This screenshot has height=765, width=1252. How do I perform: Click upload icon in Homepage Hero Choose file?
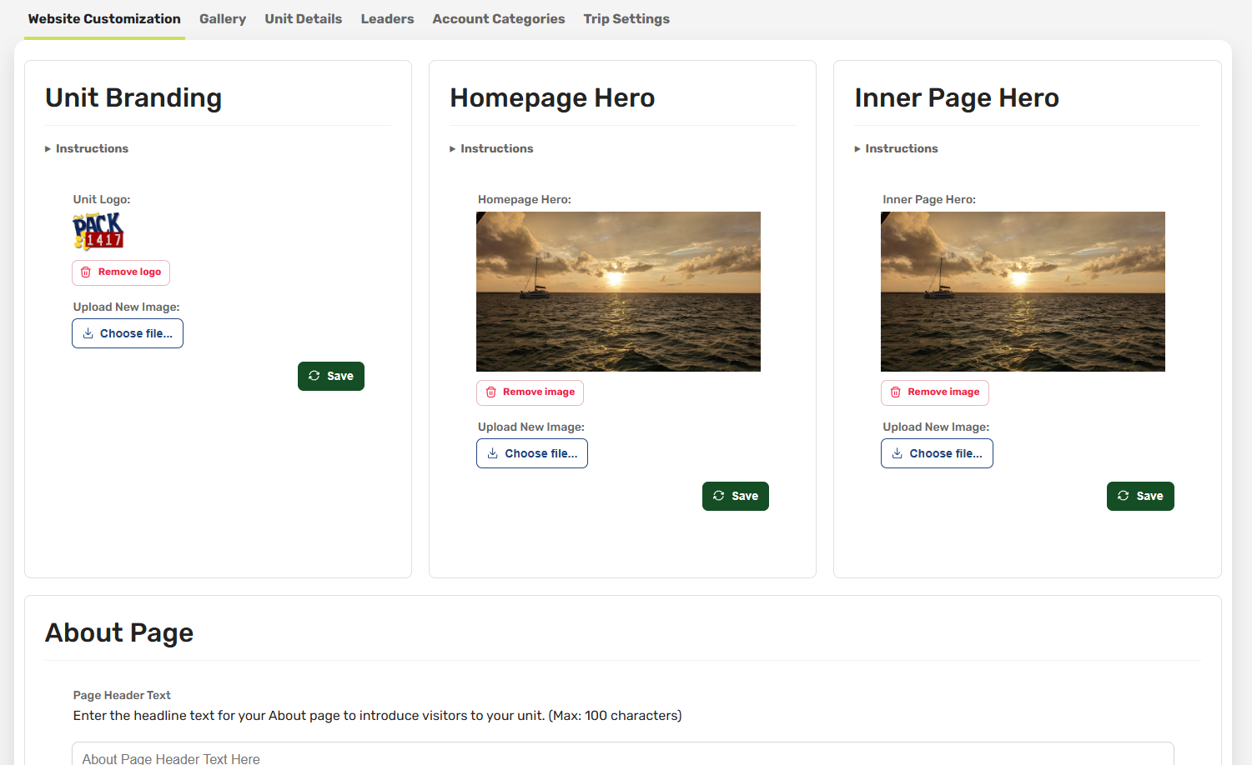tap(493, 453)
